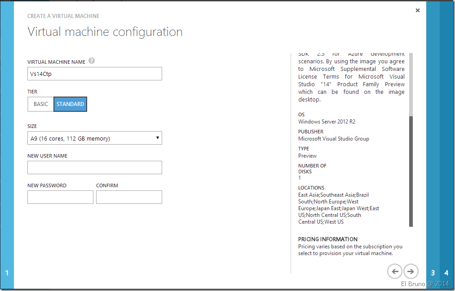
Task: Click the Microsoft Visual Studio Group publisher text
Action: [333, 139]
